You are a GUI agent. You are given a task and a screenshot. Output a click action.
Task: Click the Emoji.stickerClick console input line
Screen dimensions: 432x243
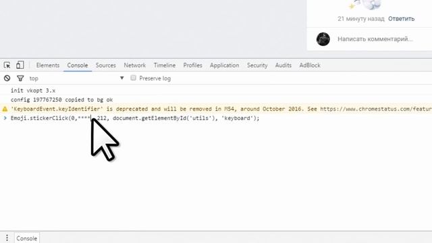(x=135, y=118)
